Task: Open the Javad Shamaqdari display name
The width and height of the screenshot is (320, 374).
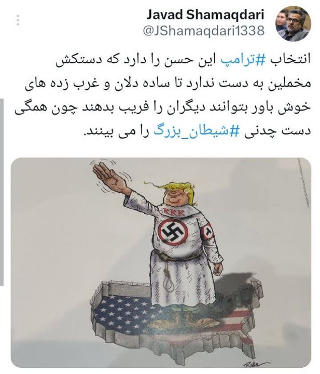Action: coord(205,15)
